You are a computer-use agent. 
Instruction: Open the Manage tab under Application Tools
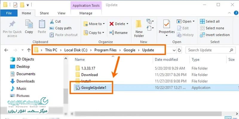pyautogui.click(x=86, y=13)
